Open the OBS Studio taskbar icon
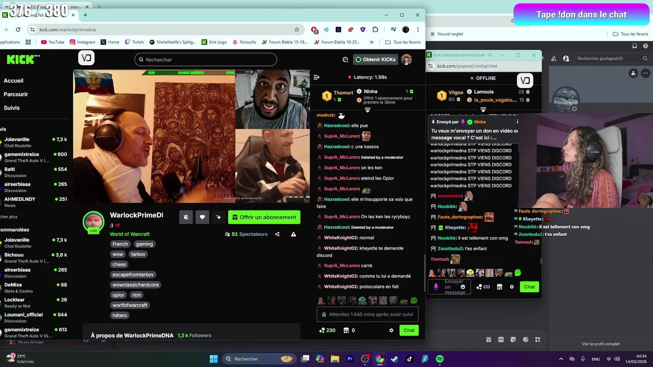 click(x=365, y=359)
